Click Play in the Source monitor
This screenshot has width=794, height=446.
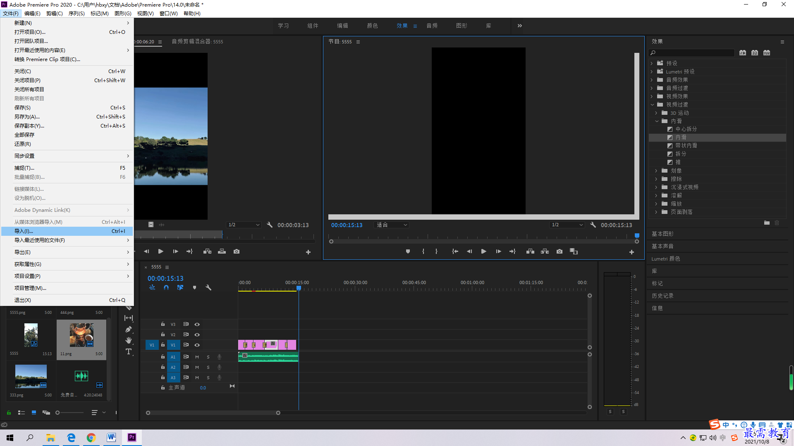[160, 251]
